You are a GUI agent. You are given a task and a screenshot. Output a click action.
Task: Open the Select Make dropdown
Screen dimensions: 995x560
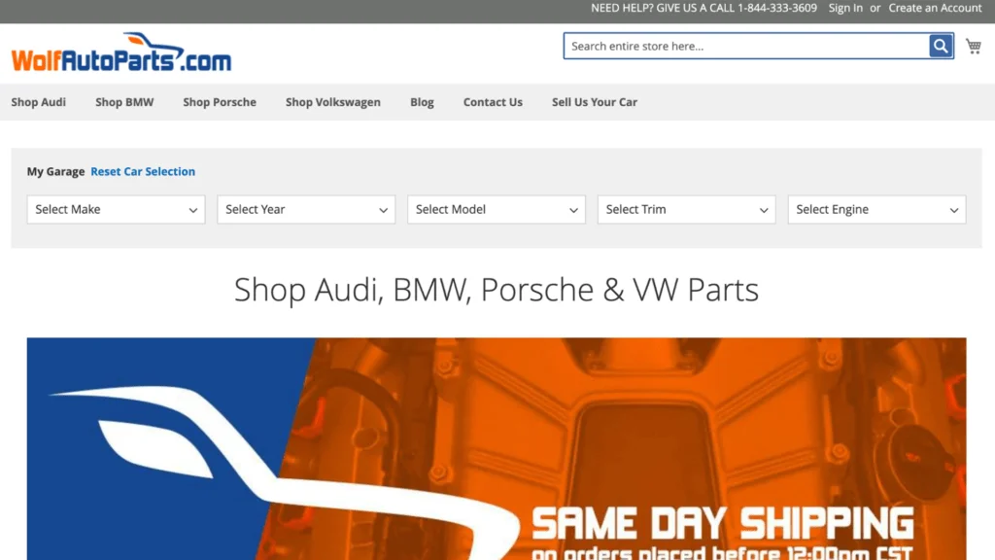tap(117, 210)
